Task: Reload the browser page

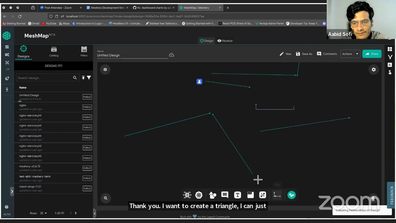Action: click(x=20, y=16)
